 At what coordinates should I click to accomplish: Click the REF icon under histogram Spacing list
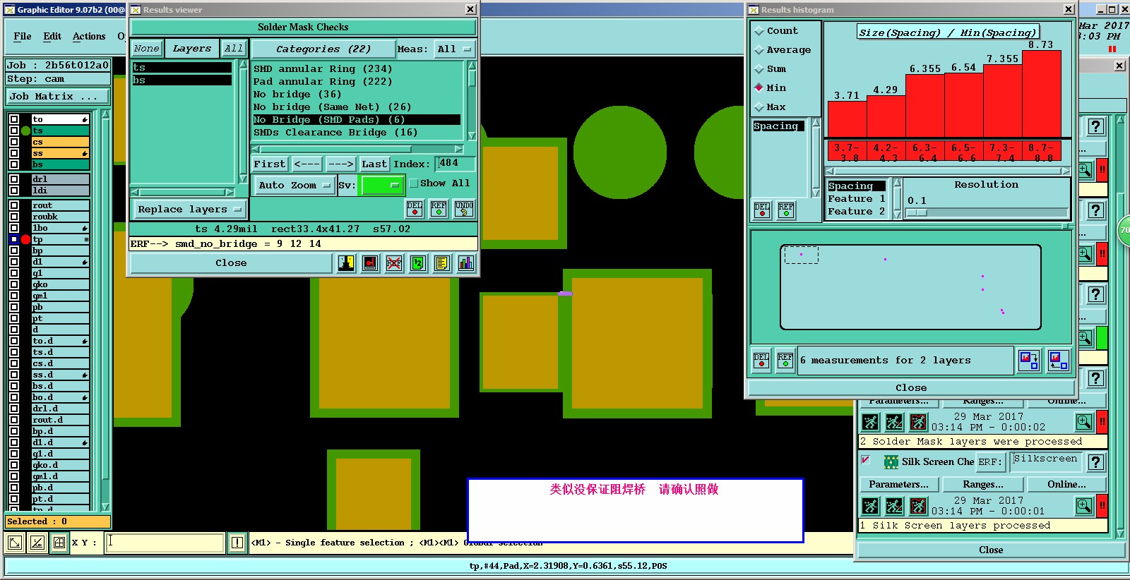(x=786, y=210)
